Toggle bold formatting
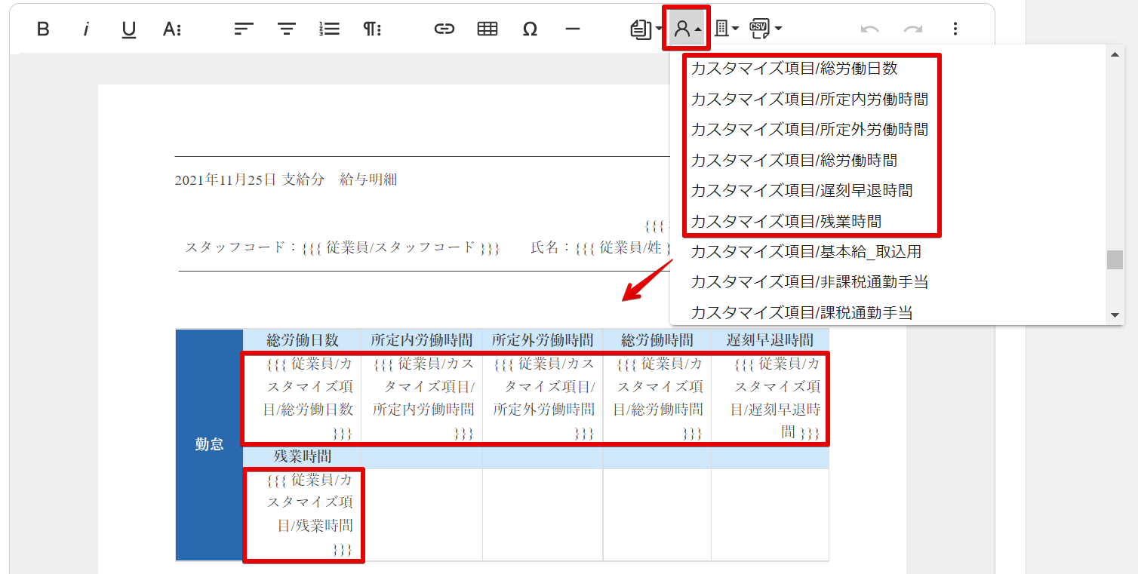1138x574 pixels. click(43, 29)
